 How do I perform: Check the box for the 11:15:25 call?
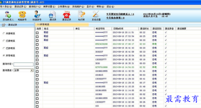(37, 87)
